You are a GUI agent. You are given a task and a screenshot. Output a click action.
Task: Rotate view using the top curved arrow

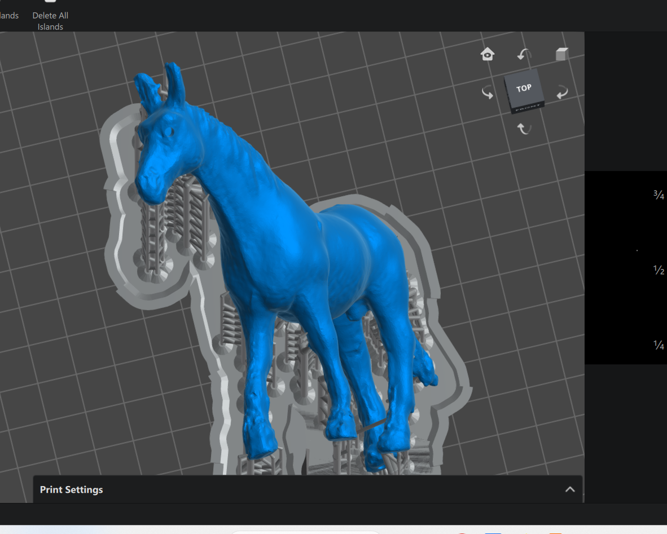pos(524,55)
